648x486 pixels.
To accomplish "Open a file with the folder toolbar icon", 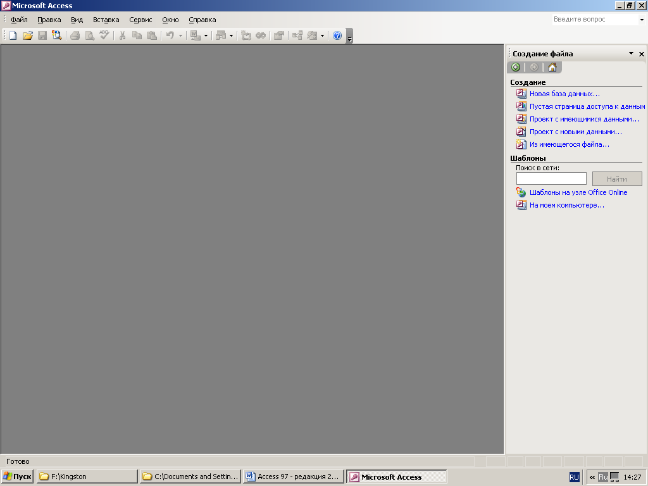I will coord(27,35).
